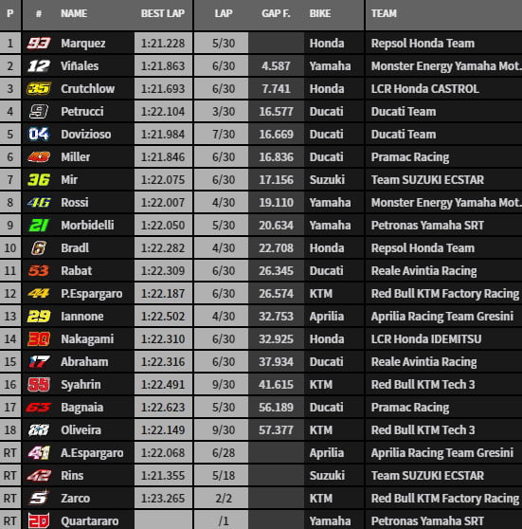Click Viñales' number 12 icon
This screenshot has height=529, width=522.
(x=39, y=66)
